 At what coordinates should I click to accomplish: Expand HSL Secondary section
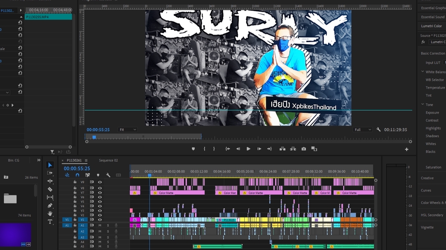tap(432, 215)
